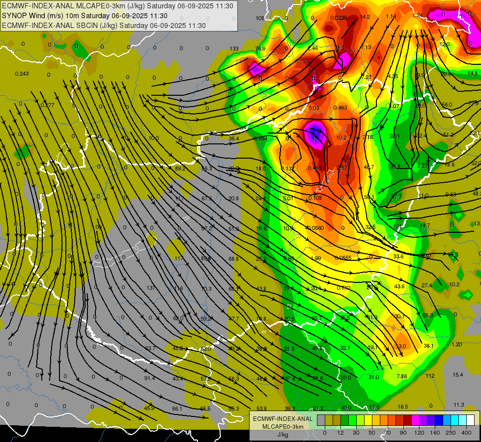Select the map value 0.710
Viewport: 481px width, 442px height.
click(343, 288)
